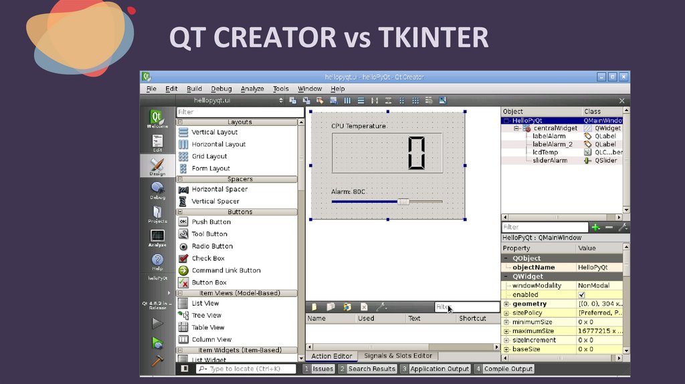Image resolution: width=685 pixels, height=384 pixels.
Task: Click the remove property minus icon
Action: coord(609,227)
